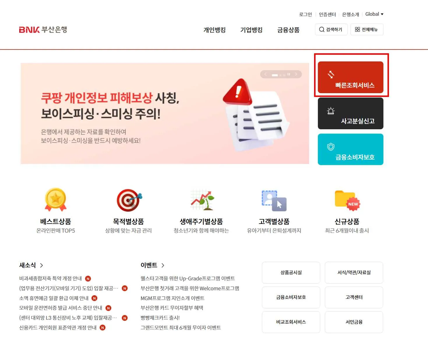This screenshot has height=352, width=428.
Task: Click the N badge beside 신용카드 개인회원 news
Action: pyautogui.click(x=103, y=328)
